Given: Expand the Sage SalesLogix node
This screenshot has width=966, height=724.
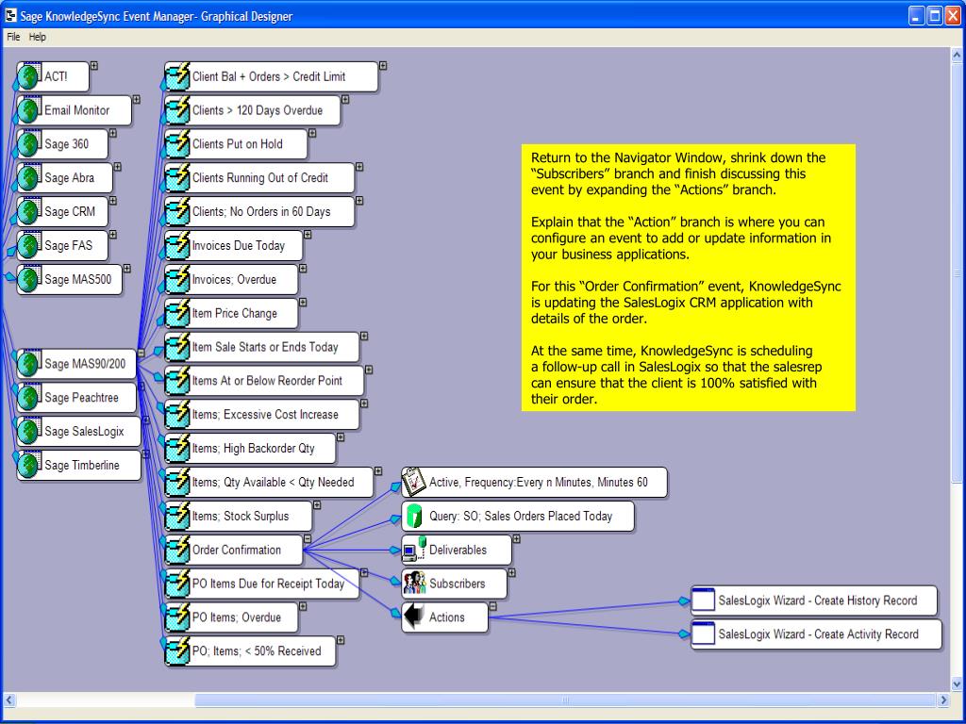Looking at the screenshot, I should click(x=146, y=420).
